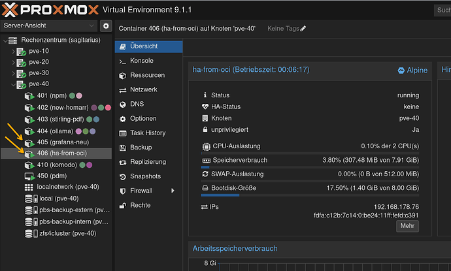The width and height of the screenshot is (451, 271).
Task: Select container 404 (ollama)
Action: click(x=55, y=131)
